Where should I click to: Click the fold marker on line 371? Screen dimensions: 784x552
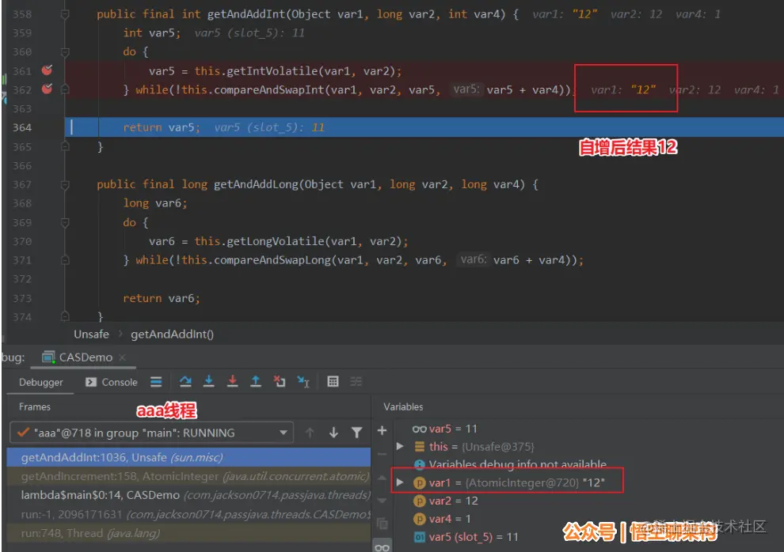(x=65, y=260)
